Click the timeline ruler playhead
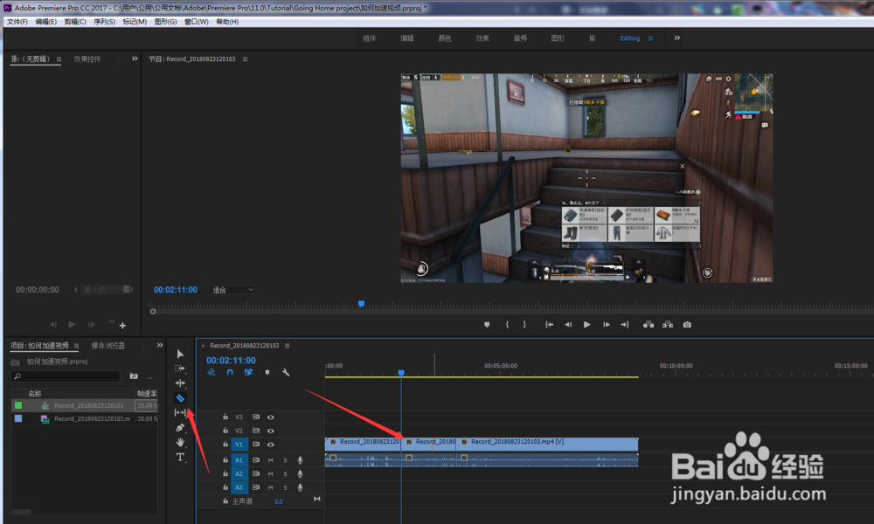The height and width of the screenshot is (524, 874). click(401, 373)
